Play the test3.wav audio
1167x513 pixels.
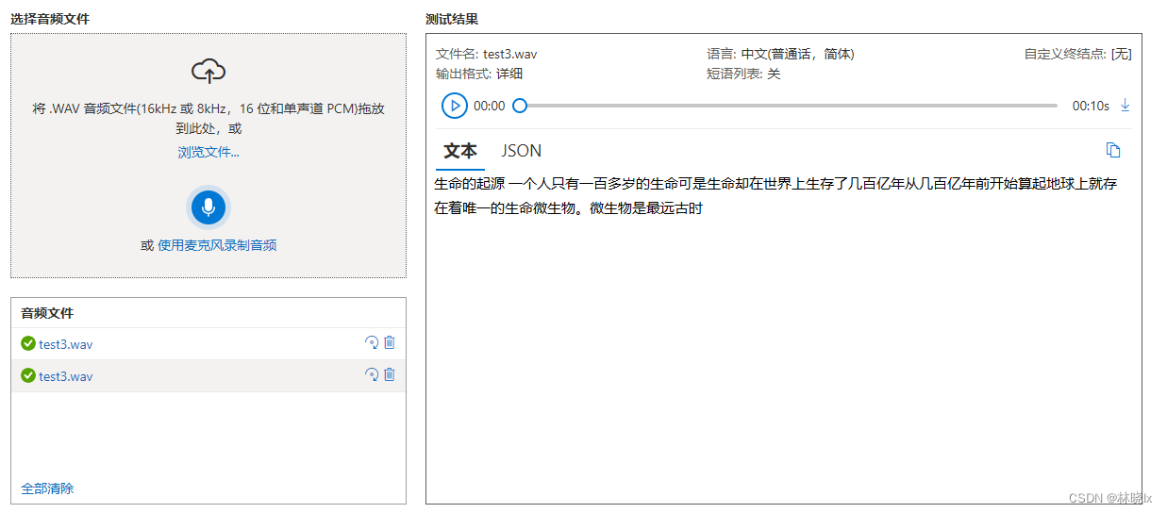[454, 106]
